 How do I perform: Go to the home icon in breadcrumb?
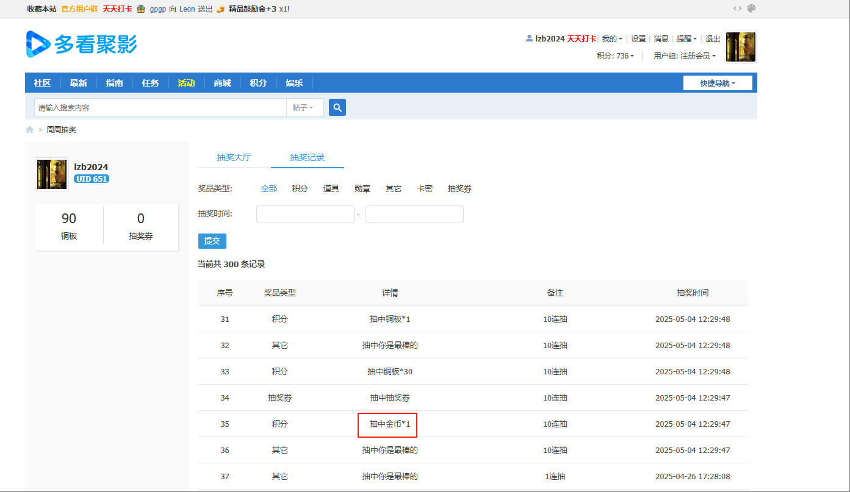pos(29,130)
